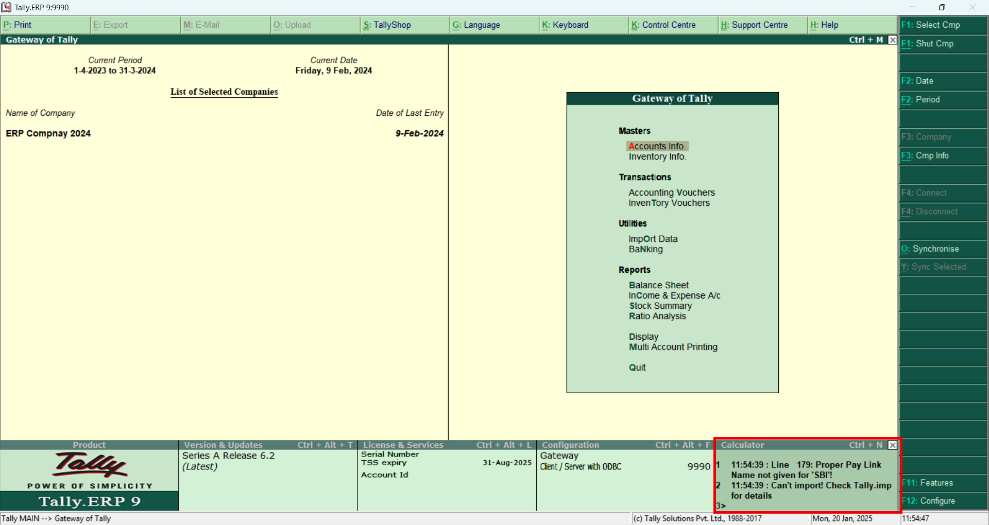
Task: Select Display in Gateway menu
Action: point(644,337)
